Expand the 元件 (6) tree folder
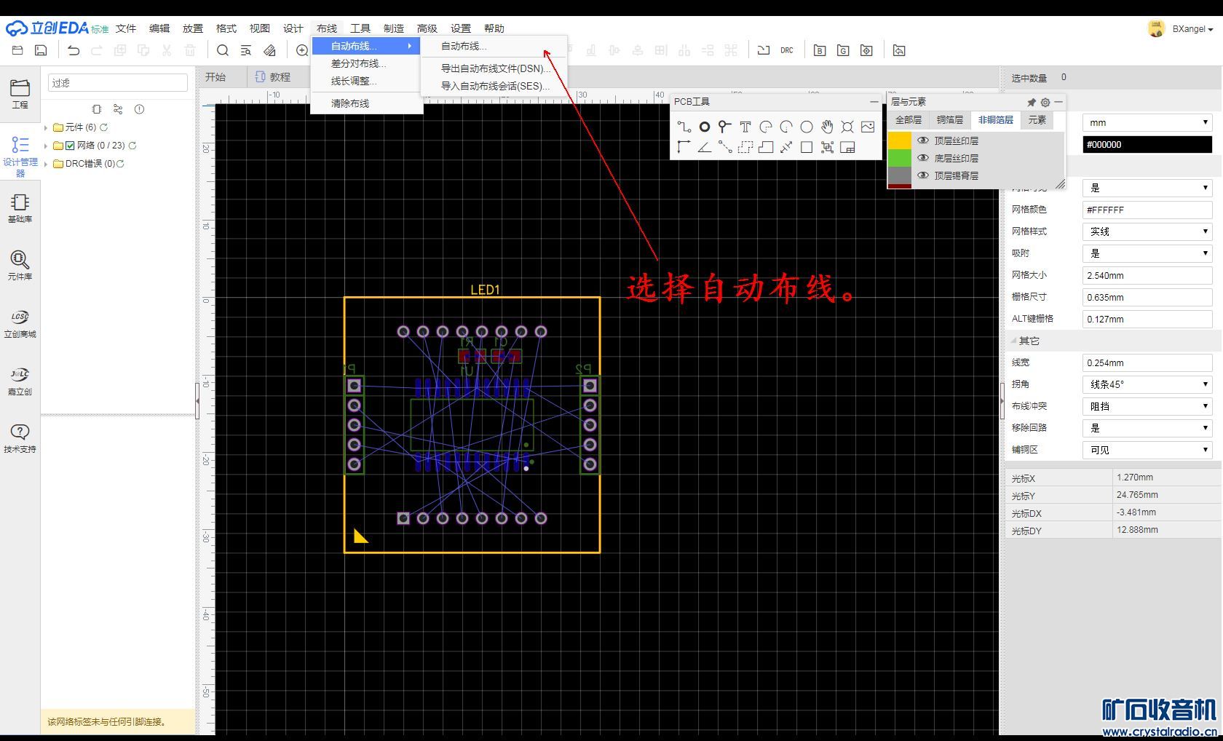The height and width of the screenshot is (741, 1223). (x=46, y=127)
